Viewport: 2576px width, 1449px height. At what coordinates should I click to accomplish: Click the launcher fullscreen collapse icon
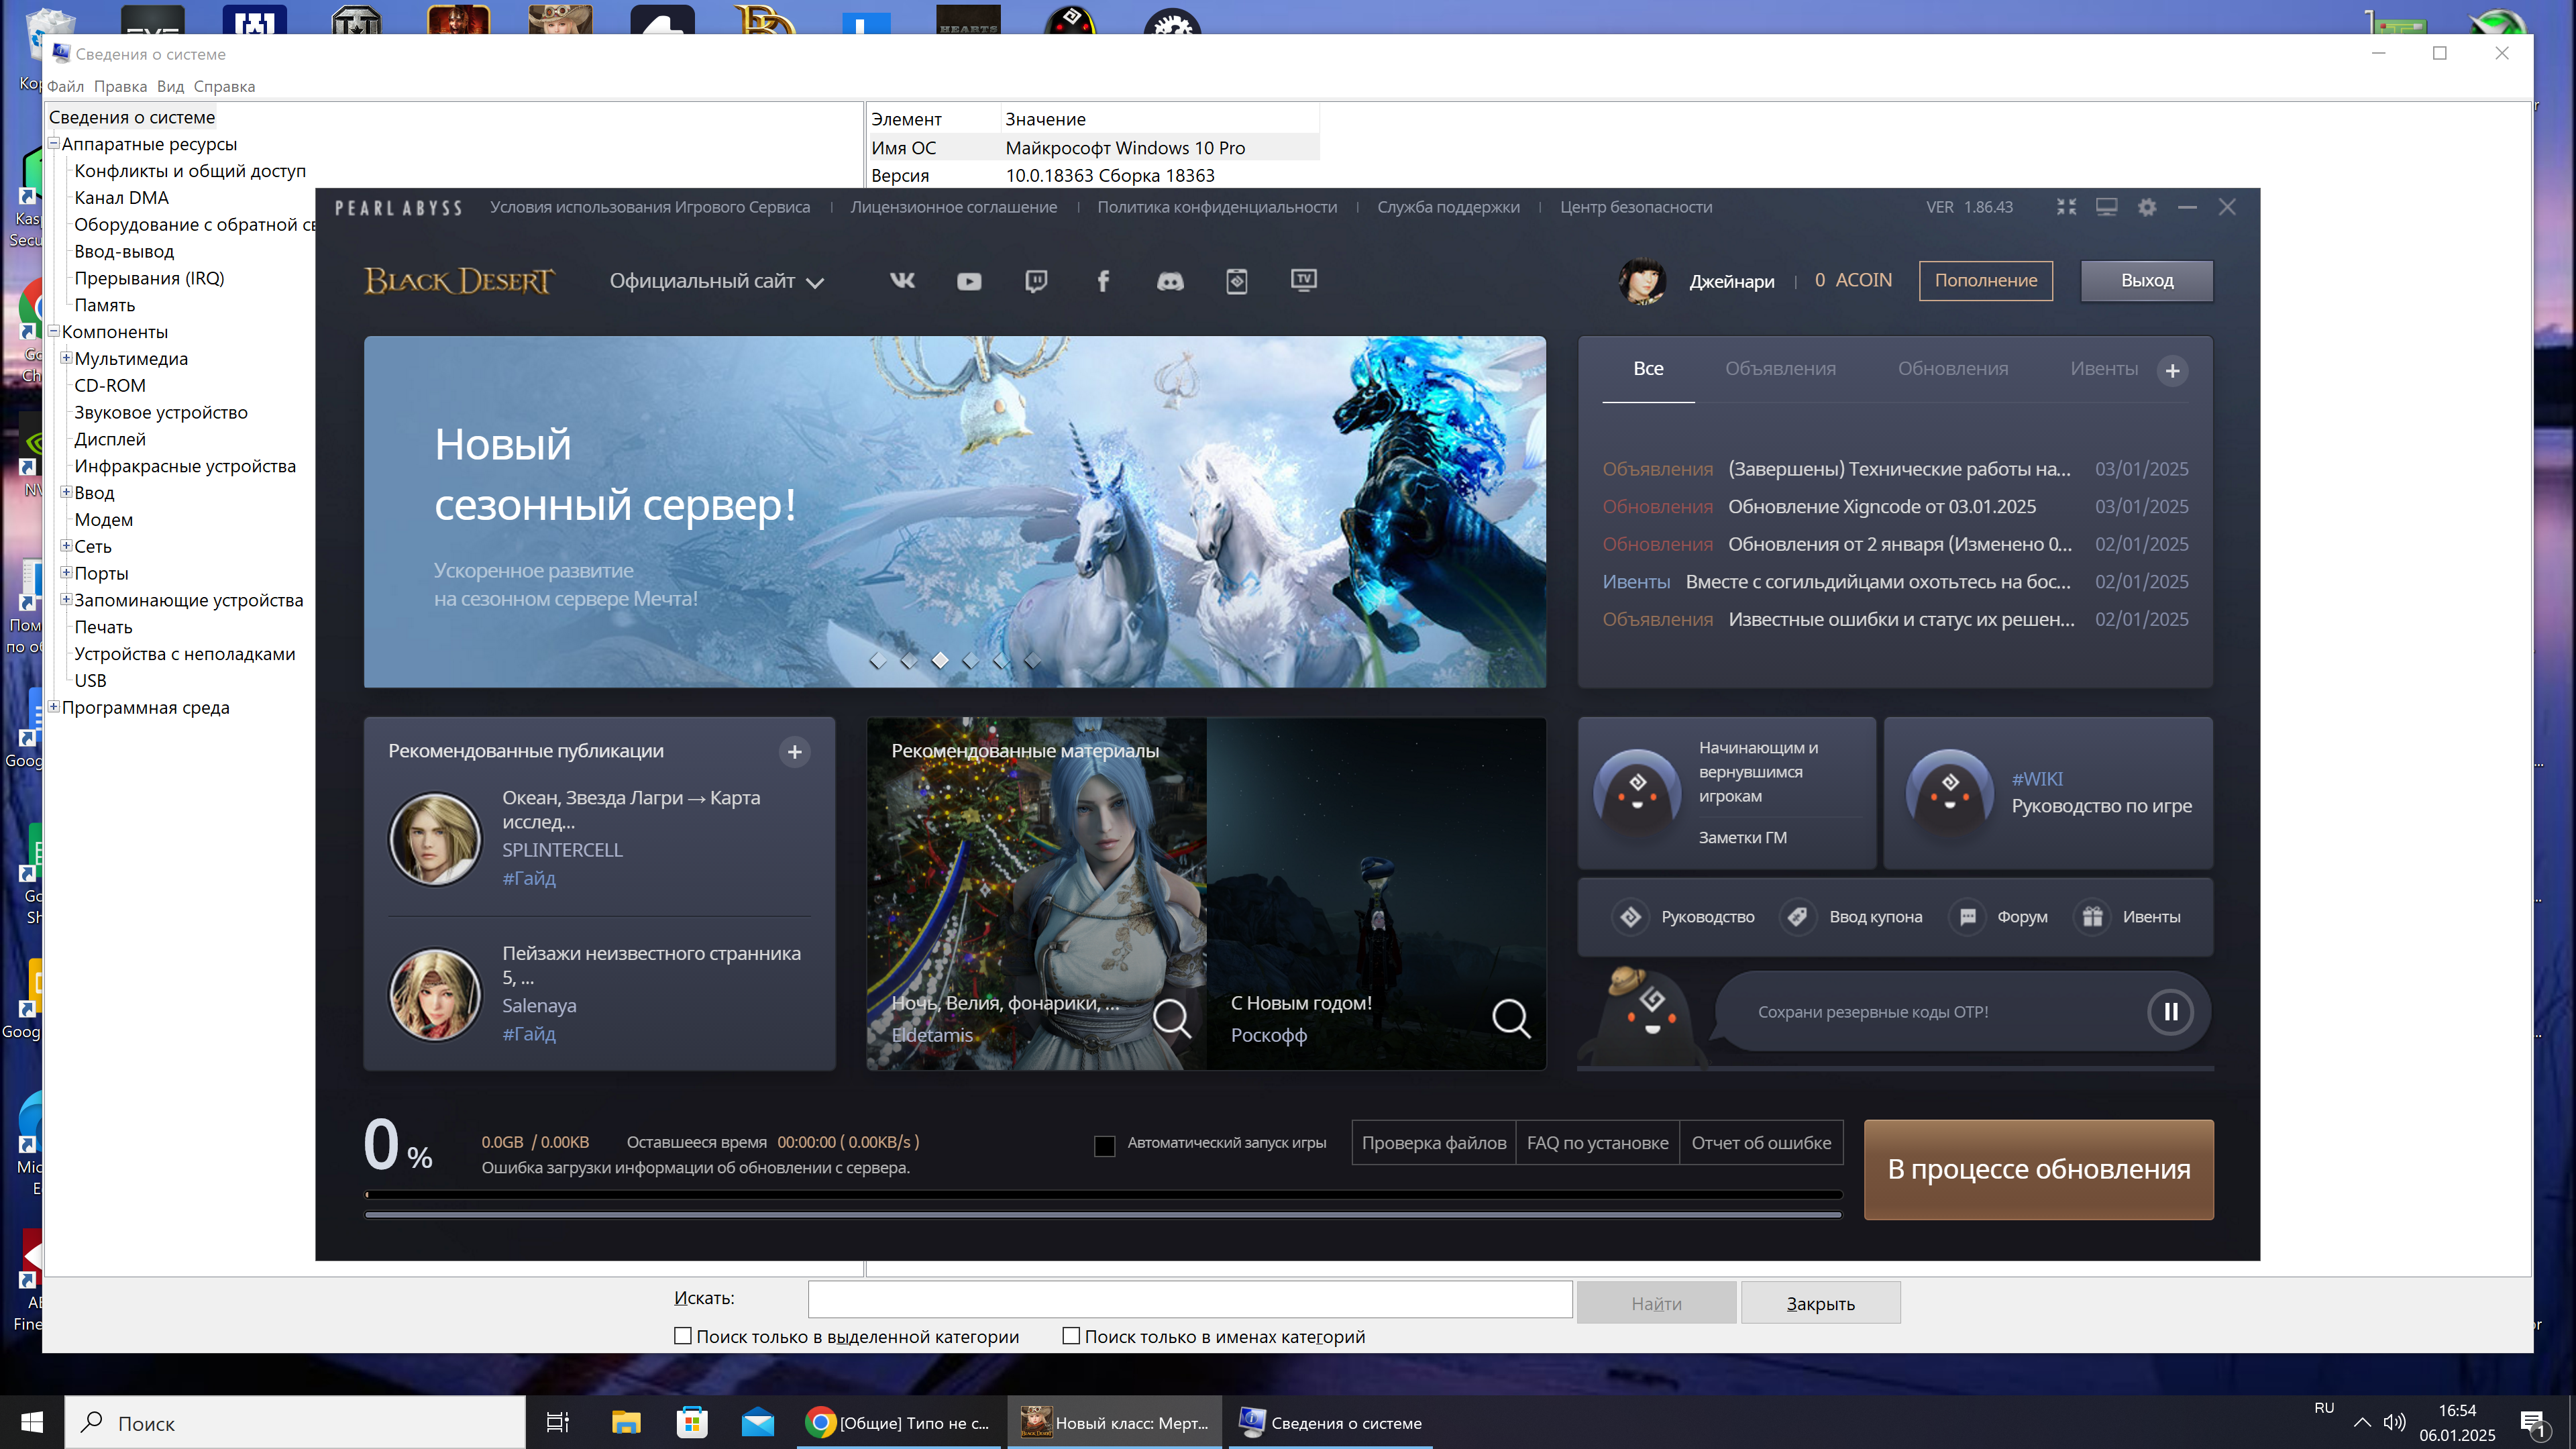click(2066, 207)
